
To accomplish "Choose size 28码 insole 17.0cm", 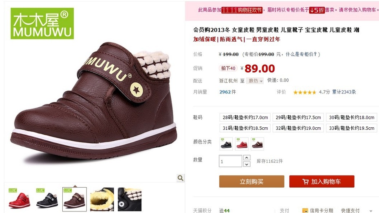I will pyautogui.click(x=245, y=118).
